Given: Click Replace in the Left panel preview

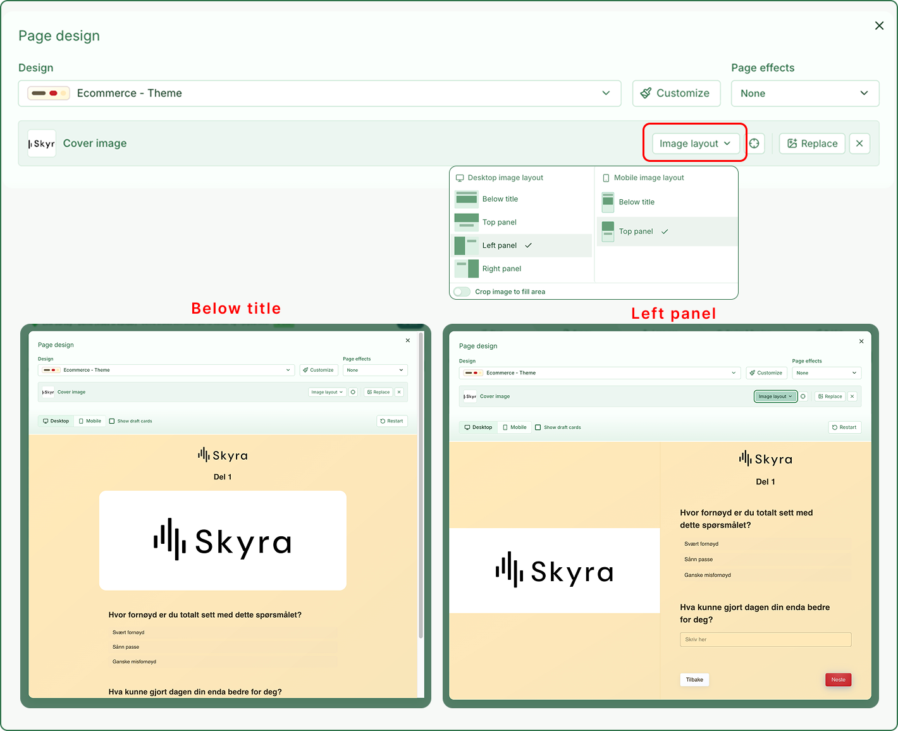Looking at the screenshot, I should [830, 396].
